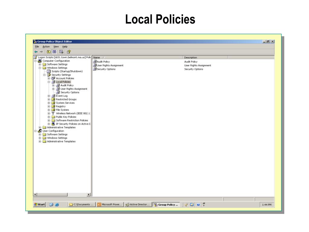This screenshot has height=232, width=309.
Task: Click the Back arrow toolbar icon
Action: click(36, 52)
